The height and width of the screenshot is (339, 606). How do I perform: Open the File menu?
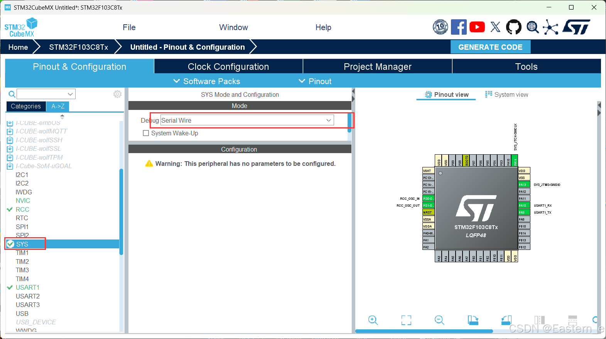click(x=129, y=27)
